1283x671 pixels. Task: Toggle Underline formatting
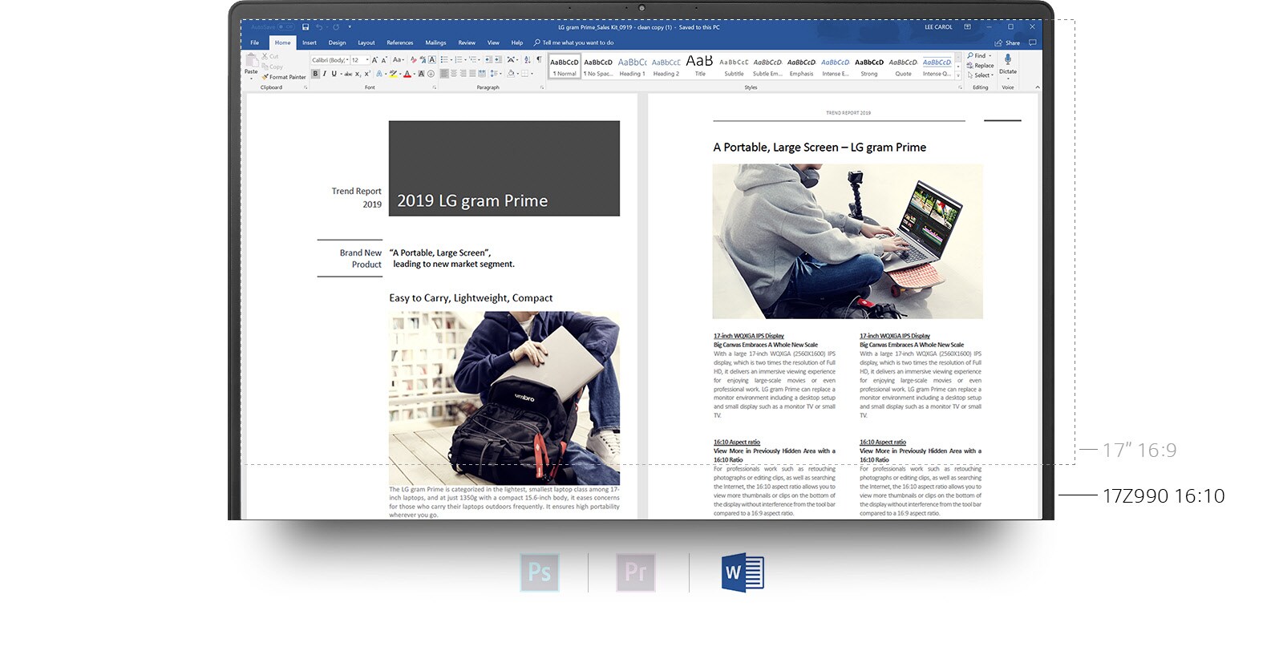tap(334, 74)
